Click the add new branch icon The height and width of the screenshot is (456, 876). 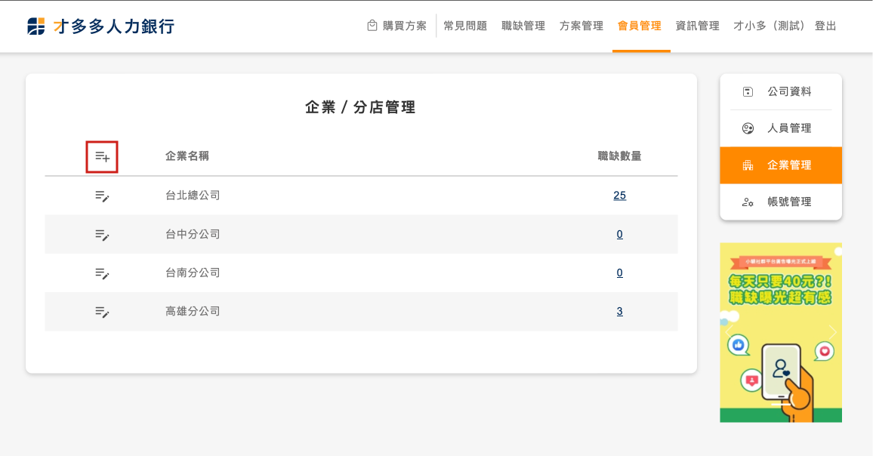pos(102,157)
